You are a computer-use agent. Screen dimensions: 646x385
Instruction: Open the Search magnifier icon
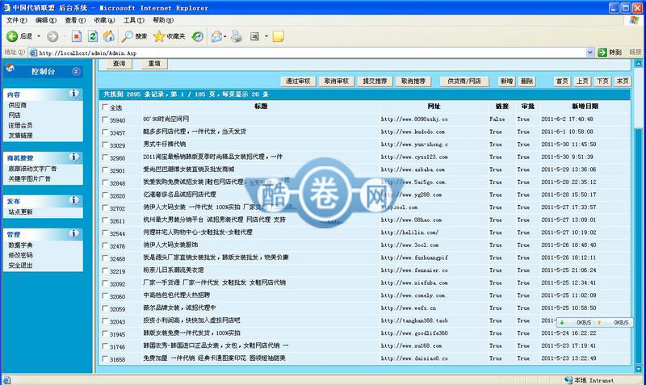coord(127,36)
